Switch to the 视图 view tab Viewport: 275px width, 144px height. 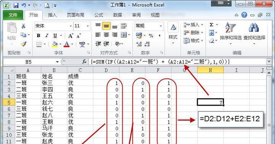tap(155, 15)
